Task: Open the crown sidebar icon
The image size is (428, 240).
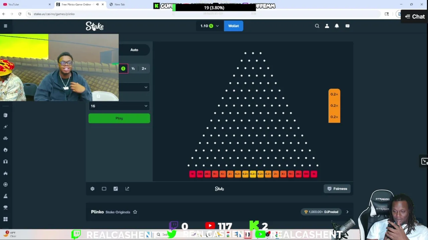Action: click(x=5, y=173)
